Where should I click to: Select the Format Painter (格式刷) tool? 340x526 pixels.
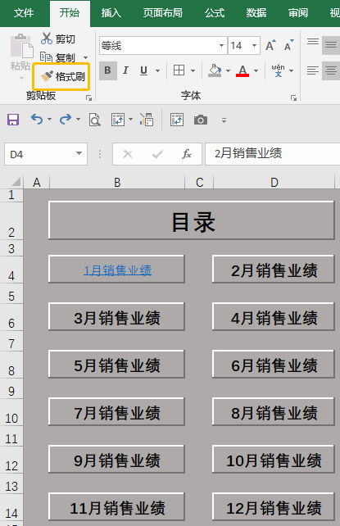[x=62, y=76]
